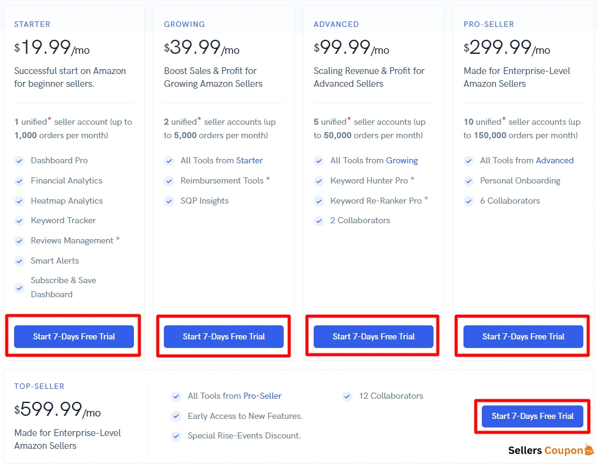Click 'Scaling Revenue & Profit' description
This screenshot has height=466, width=598.
click(x=369, y=78)
